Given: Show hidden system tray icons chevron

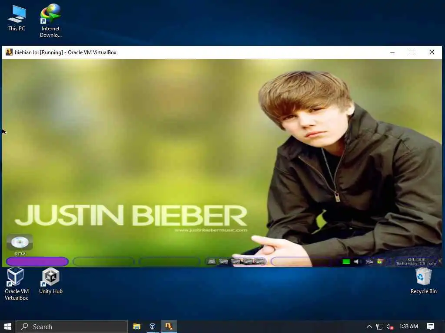Looking at the screenshot, I should pos(369,326).
